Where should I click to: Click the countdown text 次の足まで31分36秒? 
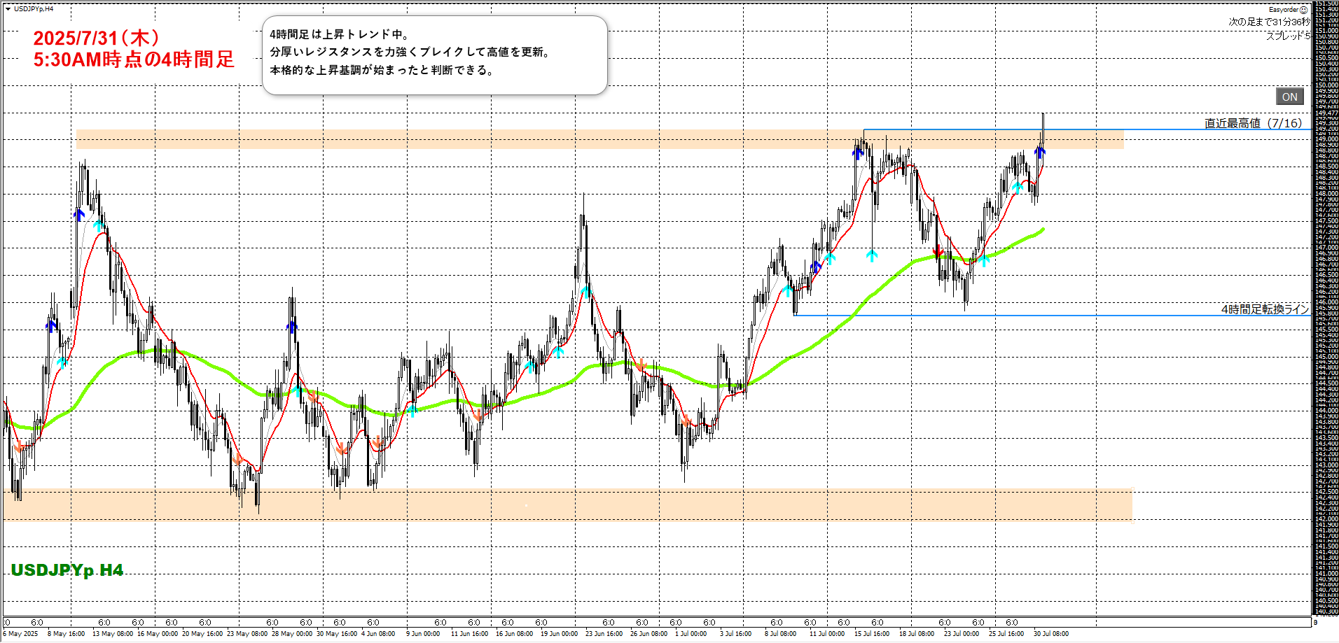click(x=1268, y=22)
